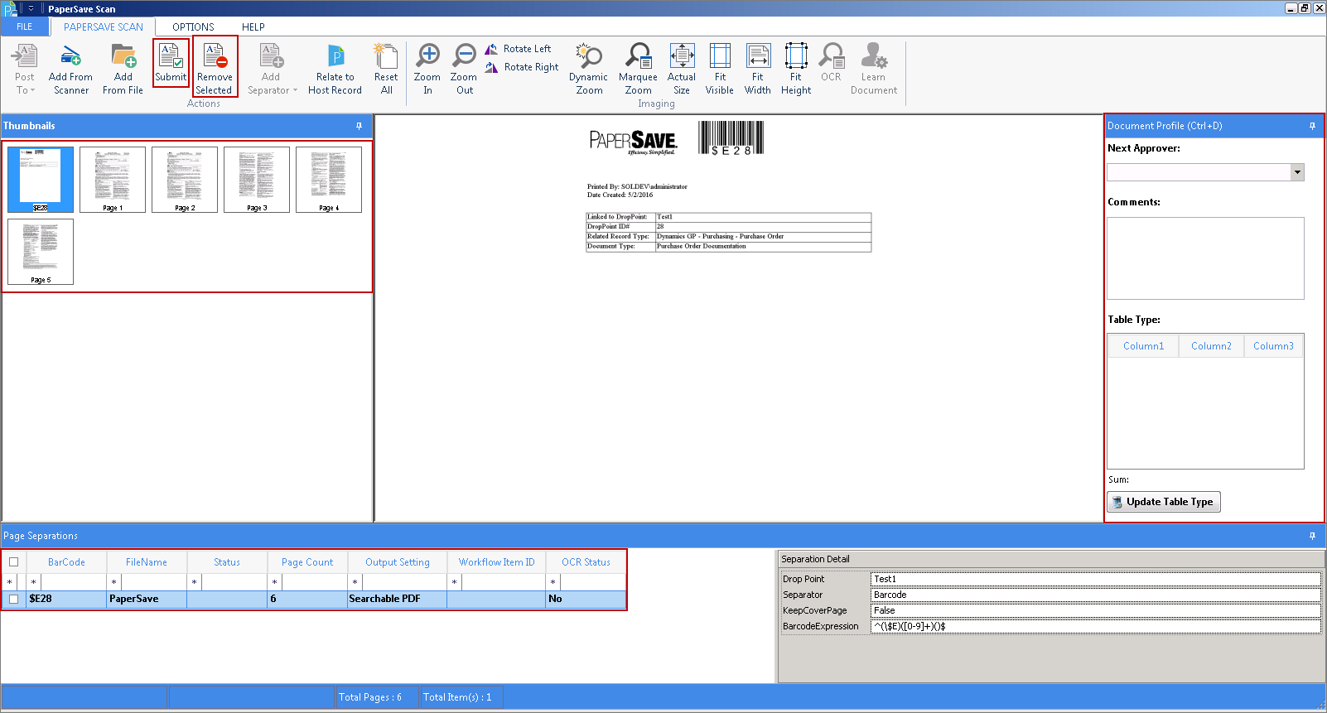Click Add From Scanner icon
1327x713 pixels.
click(x=70, y=70)
